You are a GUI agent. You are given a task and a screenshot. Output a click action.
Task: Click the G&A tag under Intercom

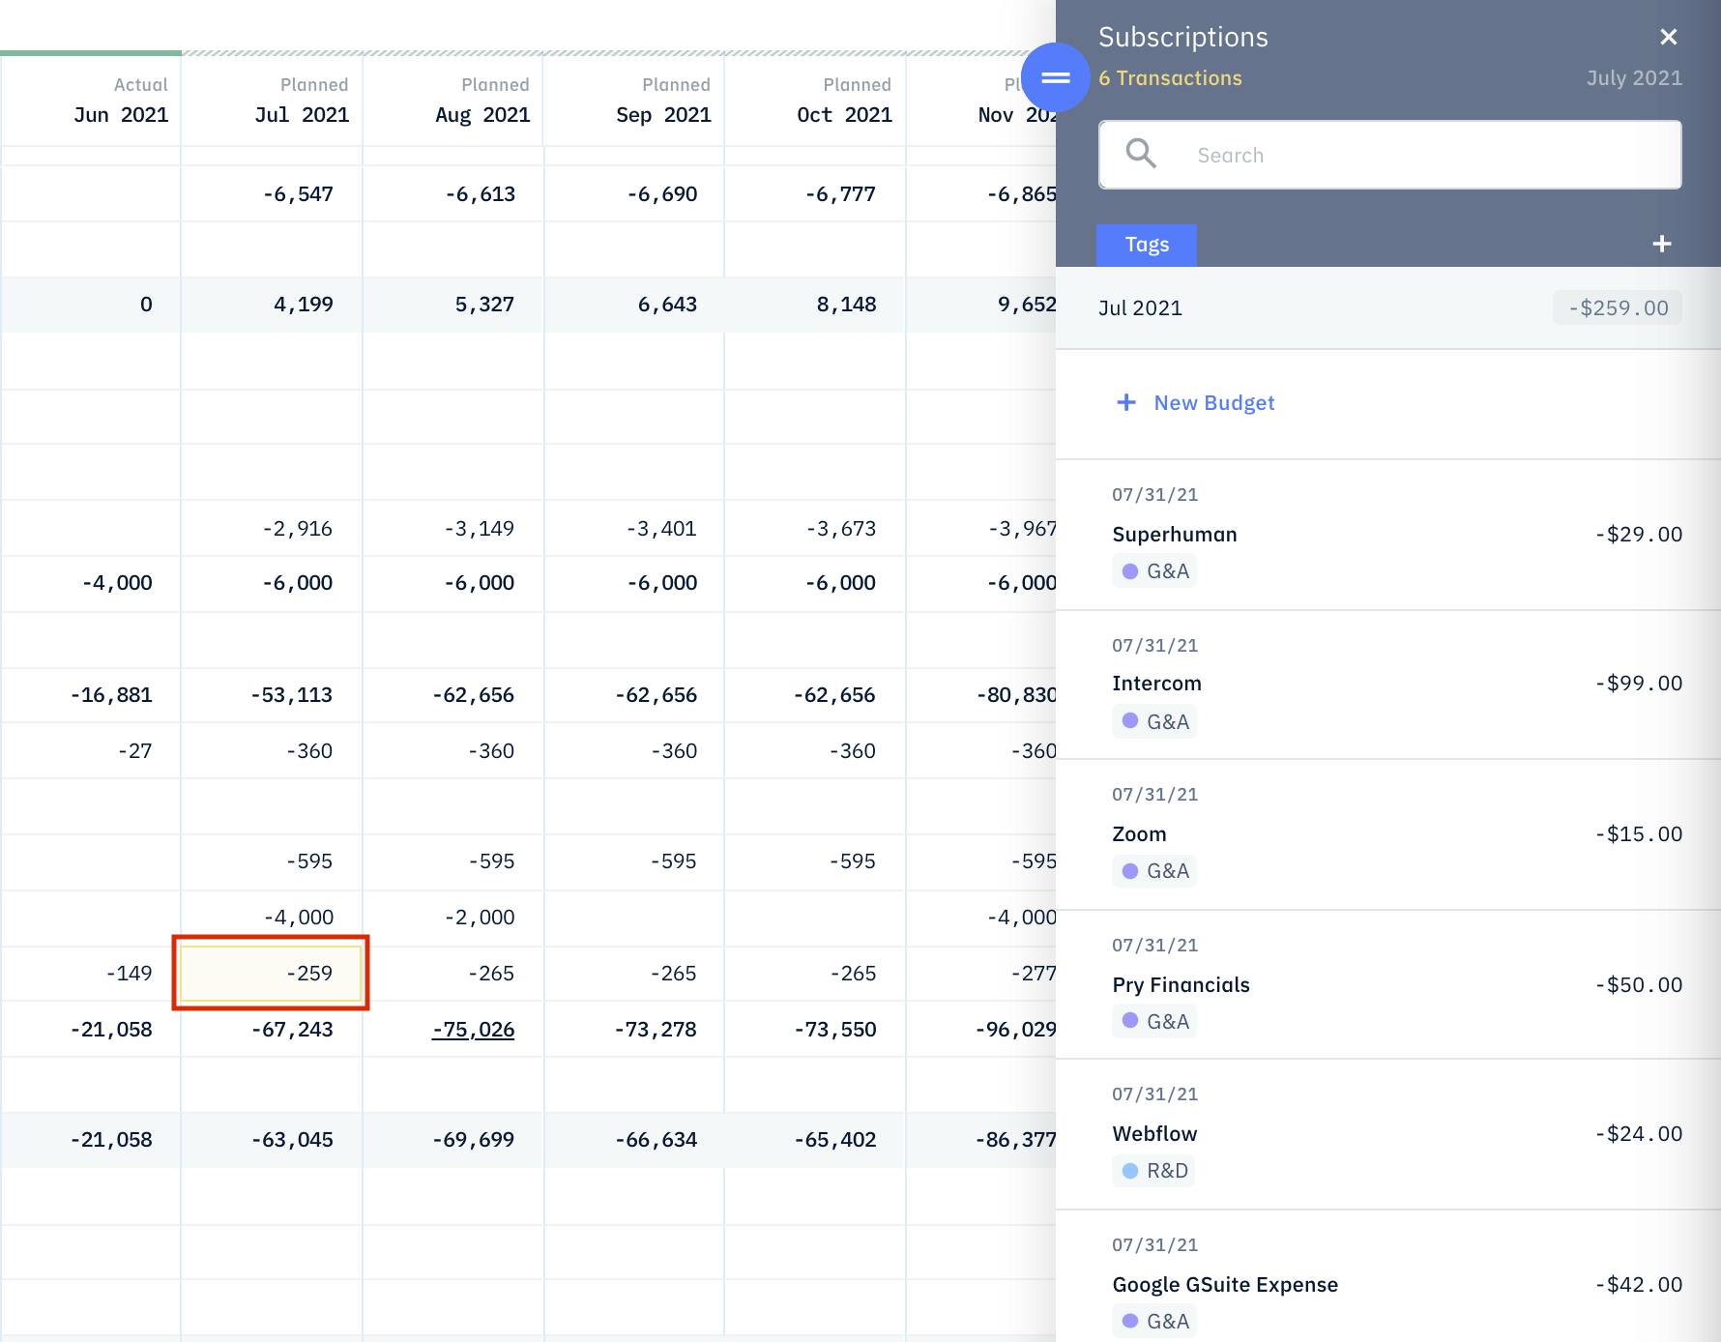[x=1154, y=721]
